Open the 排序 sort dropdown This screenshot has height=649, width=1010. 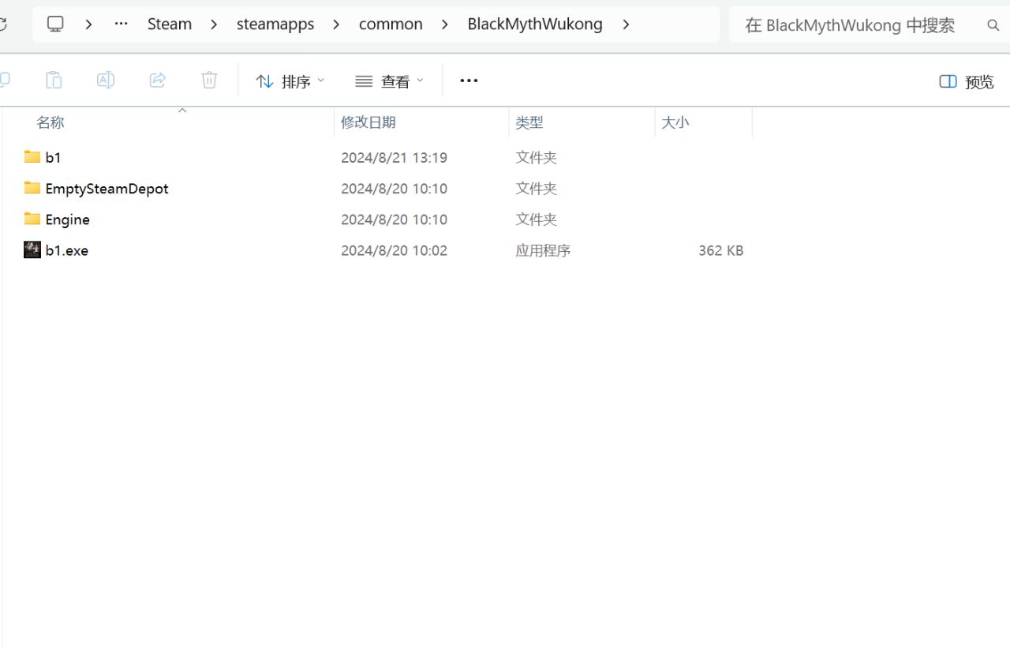pyautogui.click(x=290, y=81)
